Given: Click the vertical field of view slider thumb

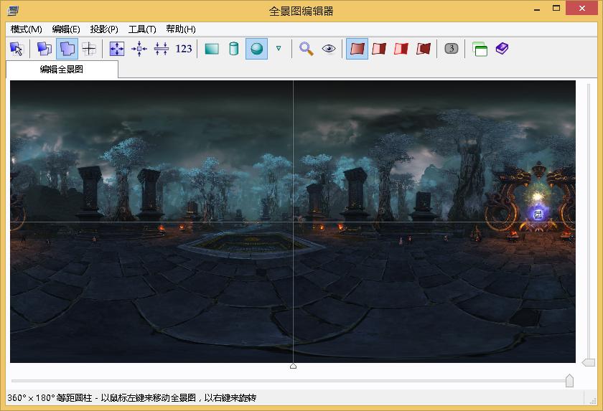Looking at the screenshot, I should (x=589, y=362).
